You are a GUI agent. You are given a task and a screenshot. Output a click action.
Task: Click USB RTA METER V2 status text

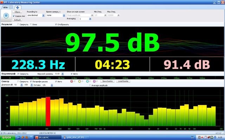click(x=47, y=133)
